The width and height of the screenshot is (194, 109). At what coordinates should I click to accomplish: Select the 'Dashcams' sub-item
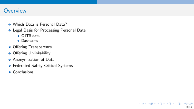[30, 41]
